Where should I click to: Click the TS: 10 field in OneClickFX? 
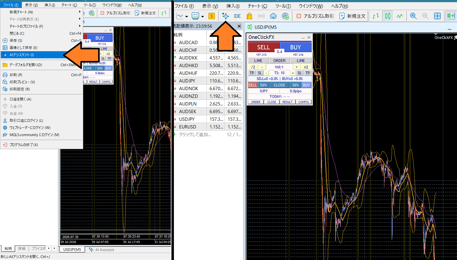(279, 73)
